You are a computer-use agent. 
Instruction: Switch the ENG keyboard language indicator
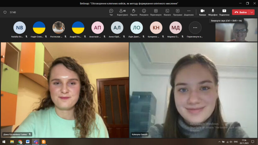[x=235, y=142]
